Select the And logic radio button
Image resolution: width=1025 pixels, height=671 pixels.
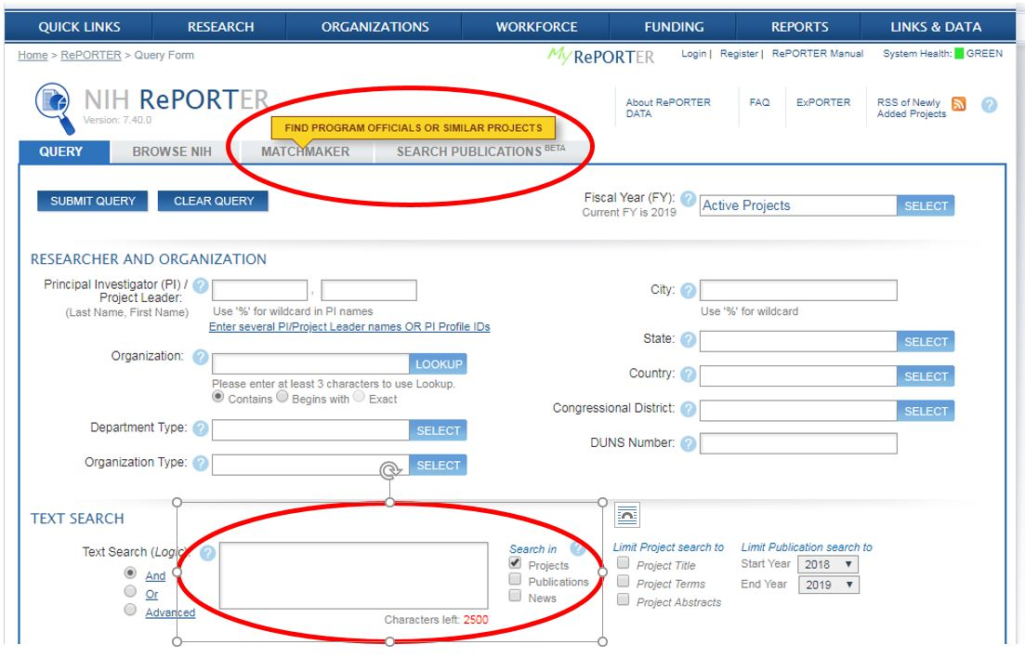131,572
